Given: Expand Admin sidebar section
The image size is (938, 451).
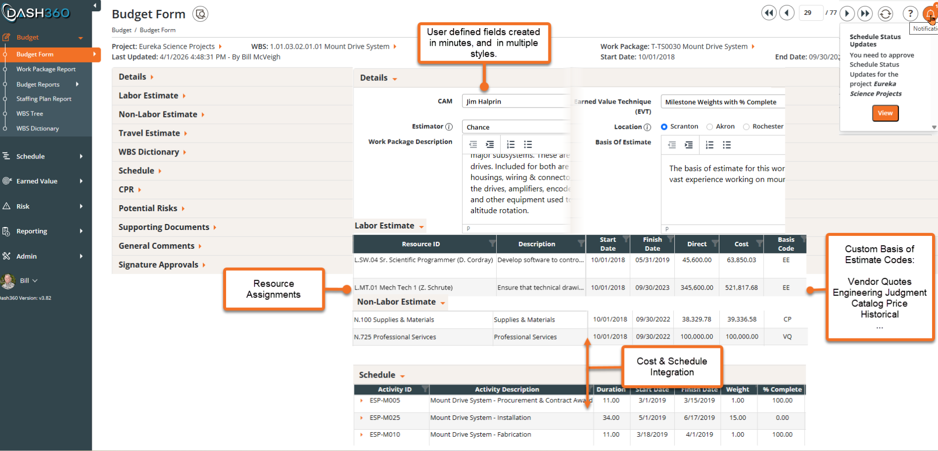Looking at the screenshot, I should click(x=46, y=256).
